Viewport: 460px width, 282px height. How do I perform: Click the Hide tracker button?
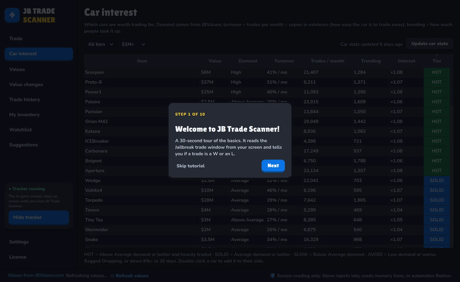[x=39, y=217]
